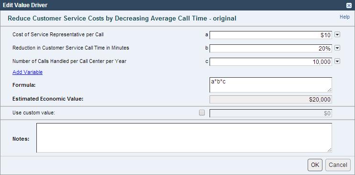Close the Edit Value Driver dialog
Image resolution: width=355 pixels, height=175 pixels.
click(x=349, y=5)
